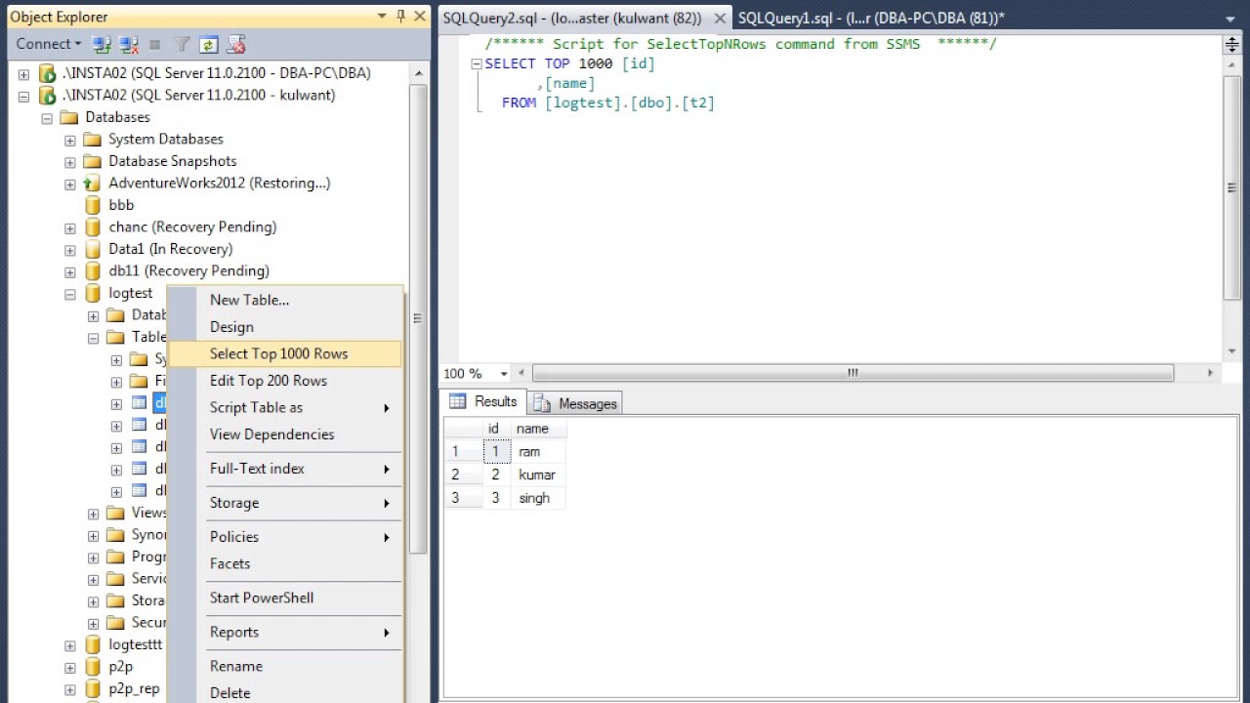The width and height of the screenshot is (1250, 703).
Task: Click the logtest database icon
Action: click(93, 293)
